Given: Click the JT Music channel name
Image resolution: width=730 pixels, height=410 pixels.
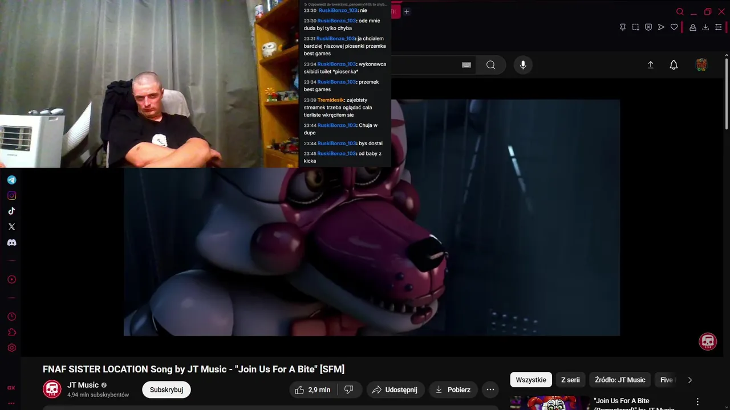Looking at the screenshot, I should (x=83, y=385).
